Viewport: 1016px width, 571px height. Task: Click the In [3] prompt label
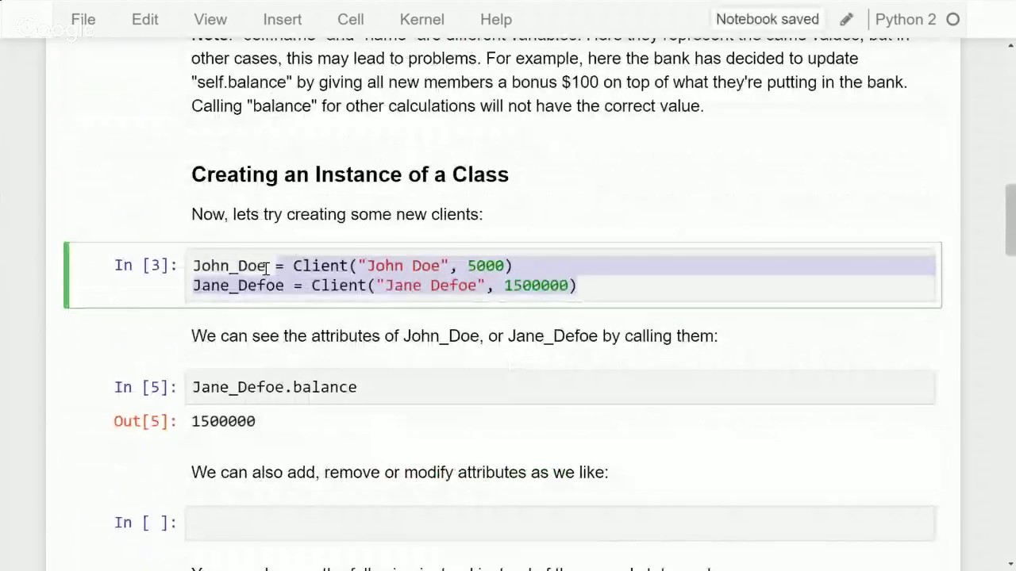145,266
